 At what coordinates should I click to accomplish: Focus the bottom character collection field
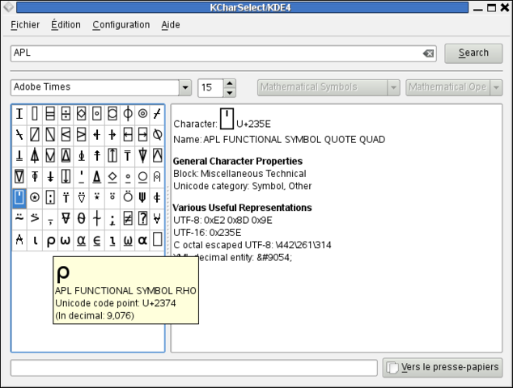click(x=194, y=368)
